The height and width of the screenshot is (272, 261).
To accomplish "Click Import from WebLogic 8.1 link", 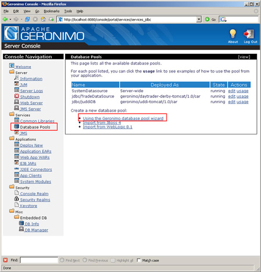I will [108, 127].
